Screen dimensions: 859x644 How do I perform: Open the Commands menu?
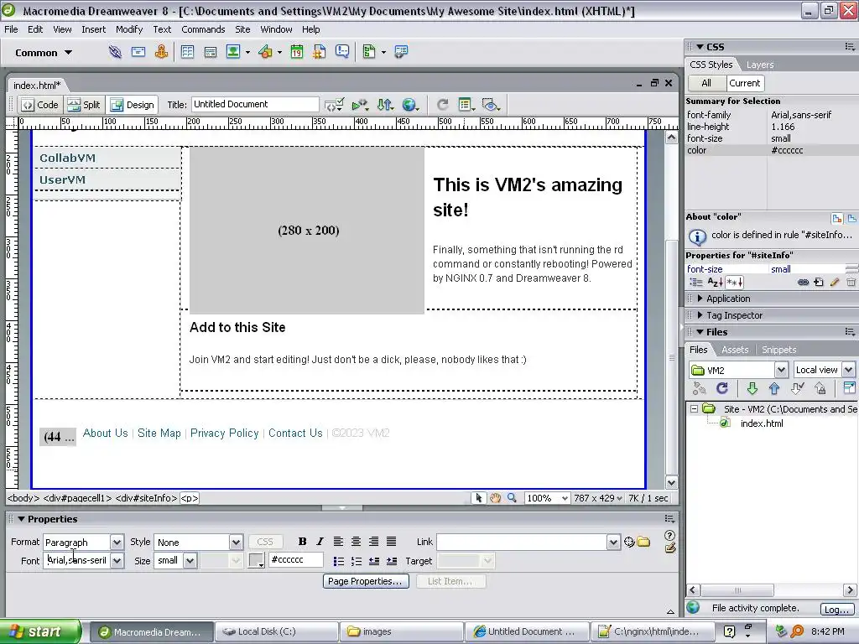[203, 29]
